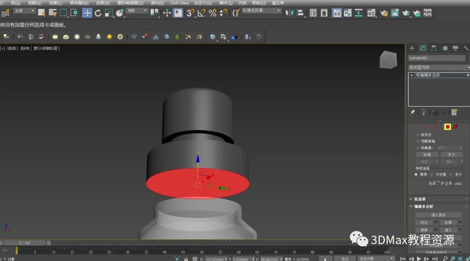The image size is (470, 261).
Task: Select the 子对象 preview radio button
Action: 432,174
